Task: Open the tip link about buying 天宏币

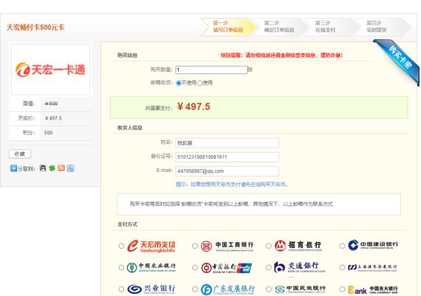Action: pyautogui.click(x=232, y=185)
